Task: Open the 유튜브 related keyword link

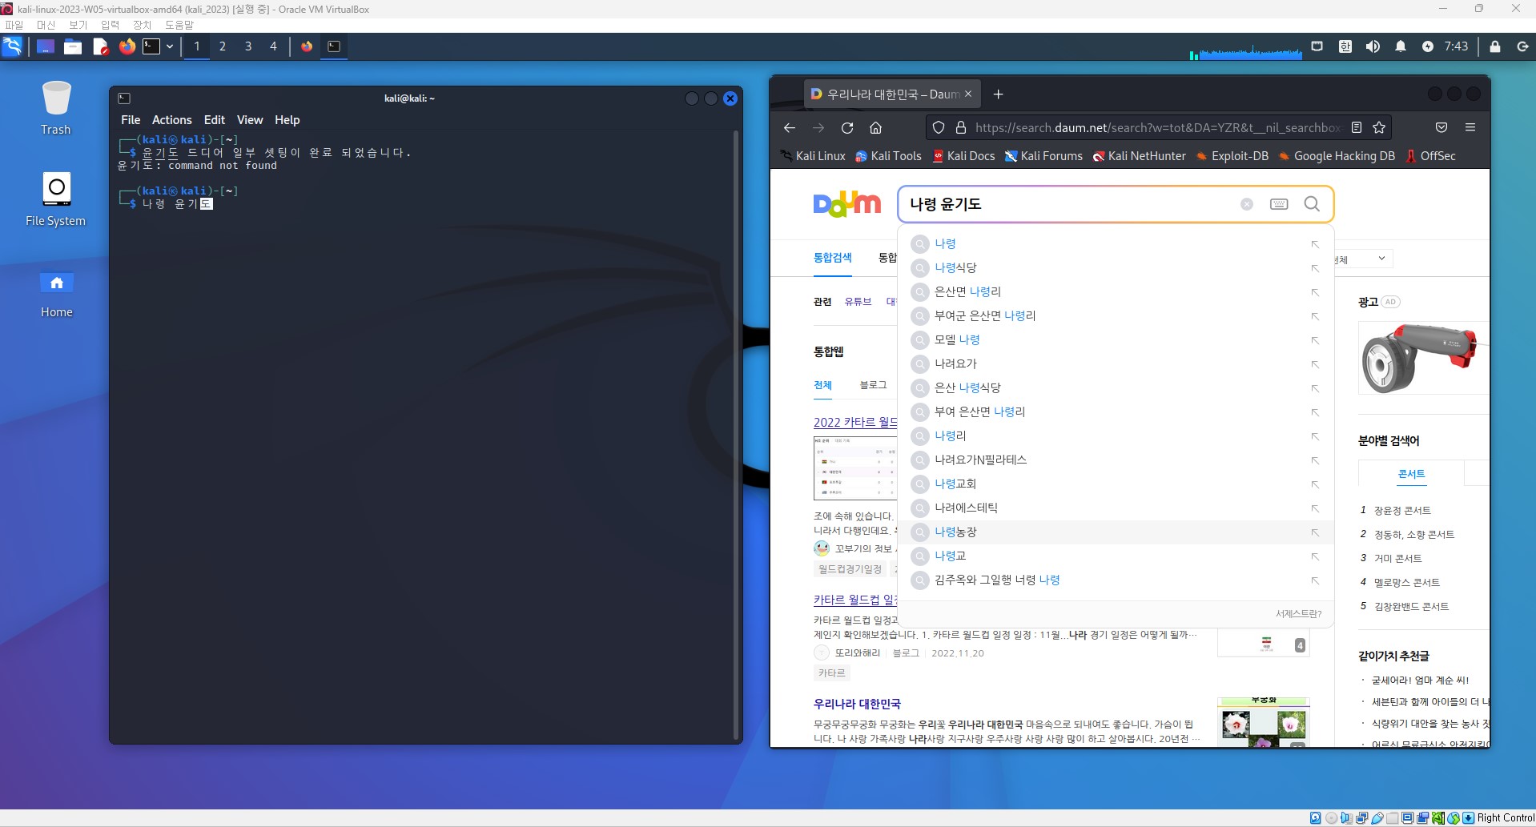Action: [858, 302]
